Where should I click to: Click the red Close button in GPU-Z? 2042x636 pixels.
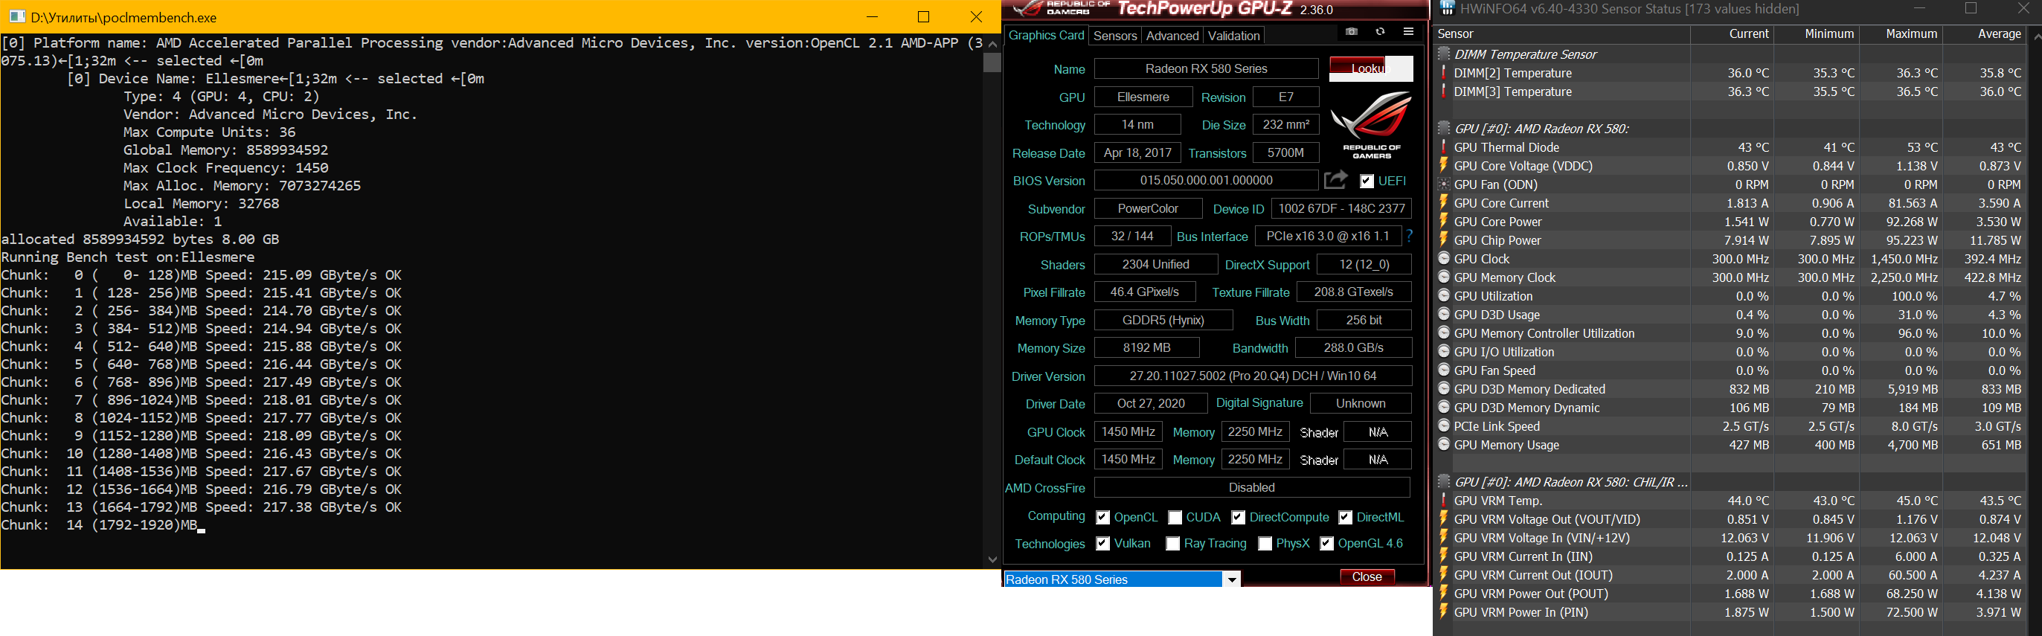pyautogui.click(x=1367, y=576)
